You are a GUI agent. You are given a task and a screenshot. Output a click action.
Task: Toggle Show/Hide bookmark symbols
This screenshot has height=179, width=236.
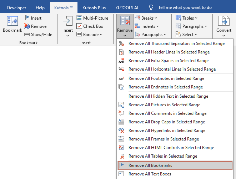(38, 35)
